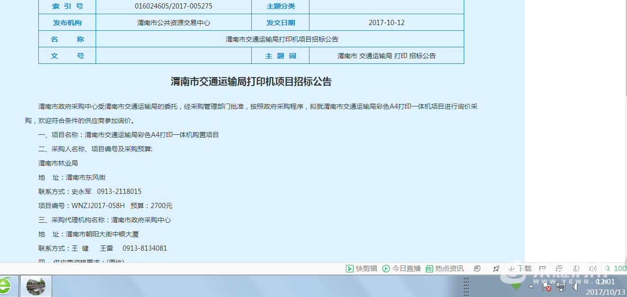
Task: Click the rocket speed-up icon in status bar
Action: click(496, 269)
